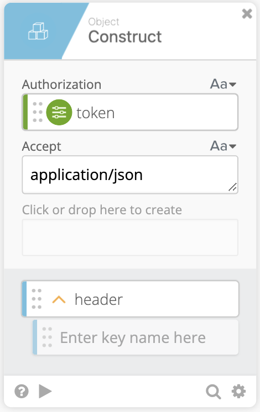Close the Construct card panel
Image resolution: width=260 pixels, height=412 pixels.
[247, 14]
